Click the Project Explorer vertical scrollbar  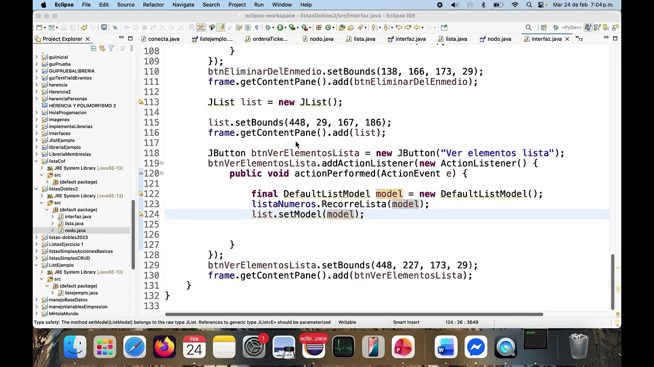click(x=133, y=233)
